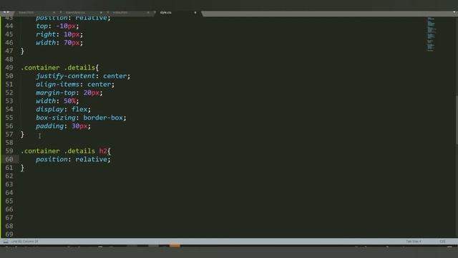Click the '.container .details{' selector on line 49
Image resolution: width=458 pixels, height=258 pixels.
point(60,67)
